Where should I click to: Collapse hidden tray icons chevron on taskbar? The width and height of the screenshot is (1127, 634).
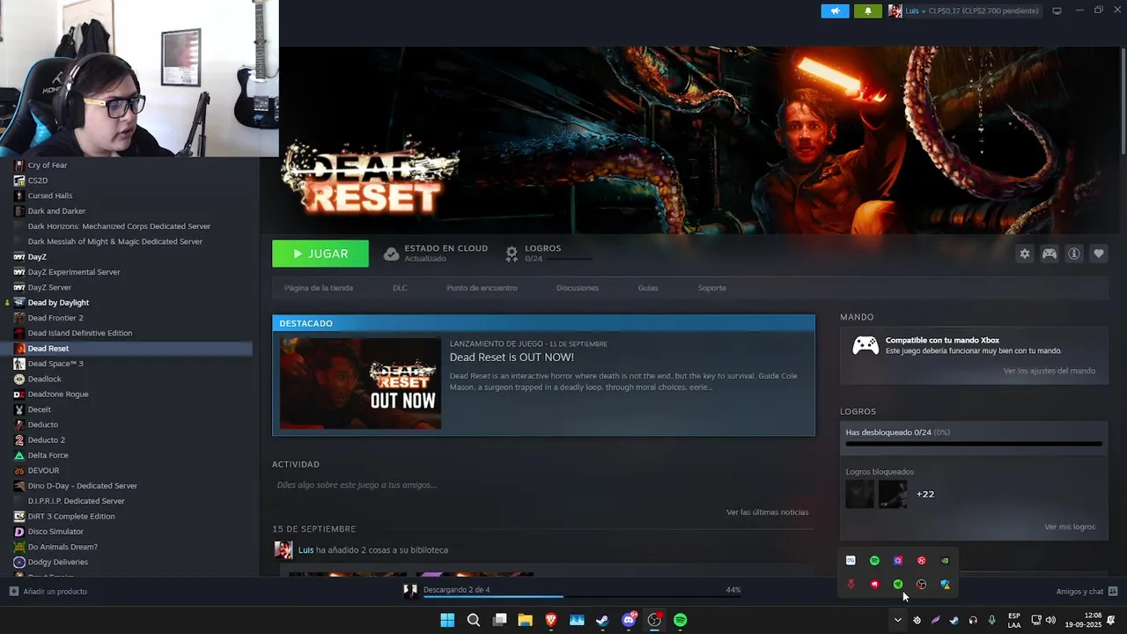[897, 620]
